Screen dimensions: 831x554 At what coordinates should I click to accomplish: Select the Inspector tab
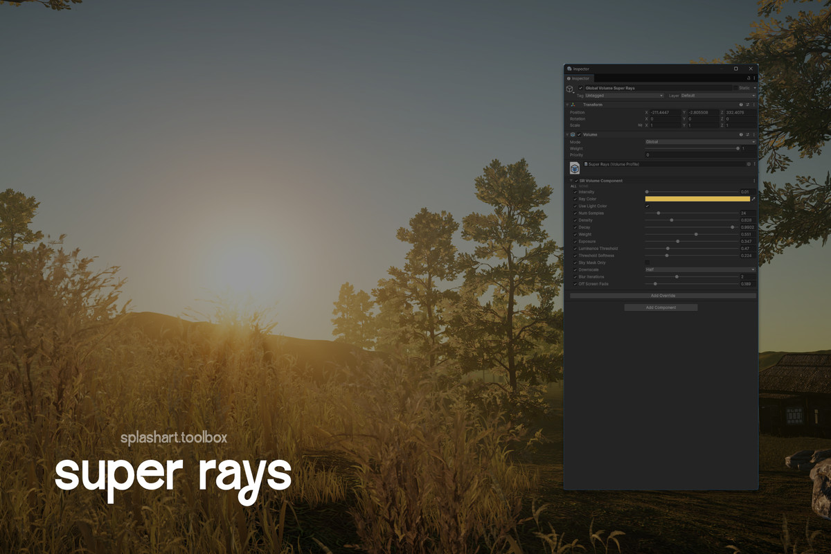579,78
